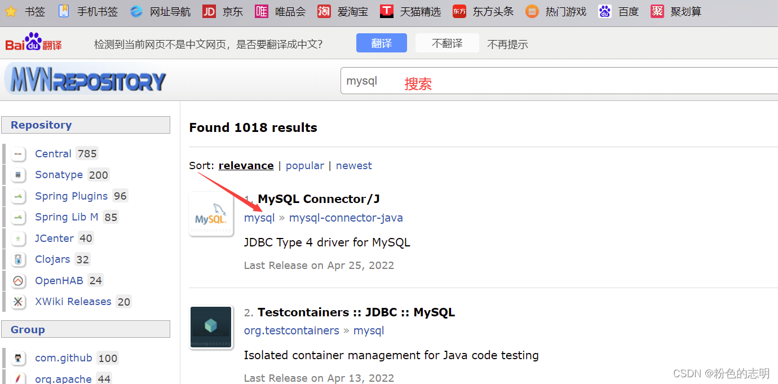This screenshot has width=778, height=384.
Task: Click the com.github group icon
Action: point(19,358)
